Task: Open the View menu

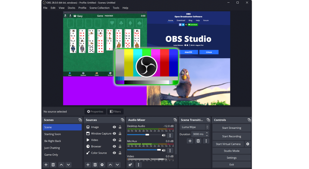Action: coord(62,8)
